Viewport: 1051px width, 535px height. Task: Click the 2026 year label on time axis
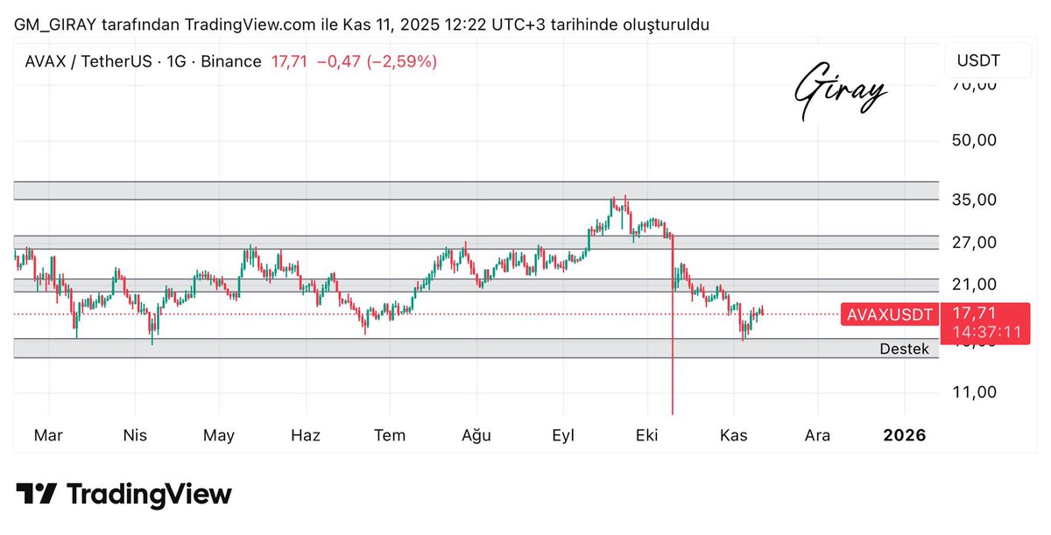(905, 435)
